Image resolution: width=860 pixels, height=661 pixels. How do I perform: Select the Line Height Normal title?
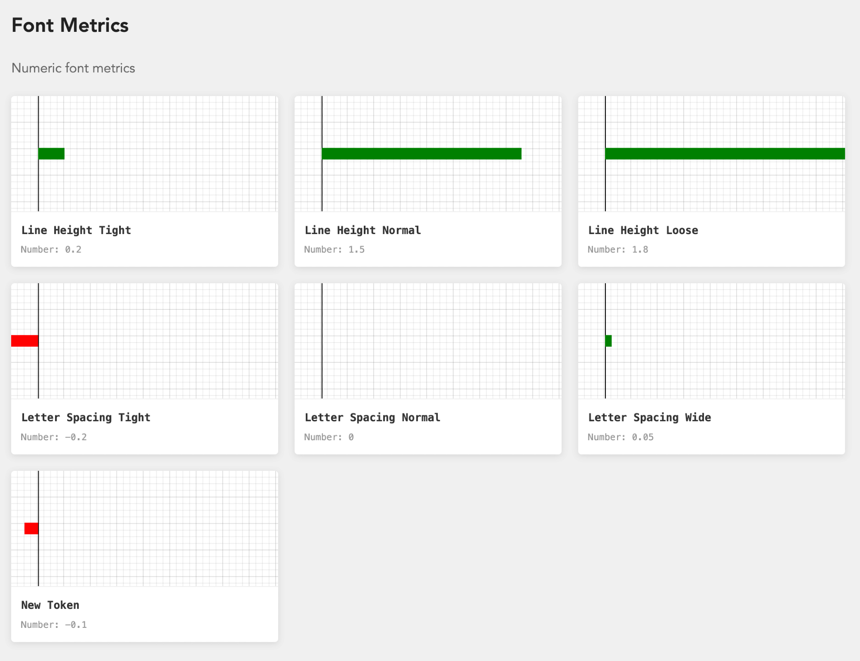point(362,230)
